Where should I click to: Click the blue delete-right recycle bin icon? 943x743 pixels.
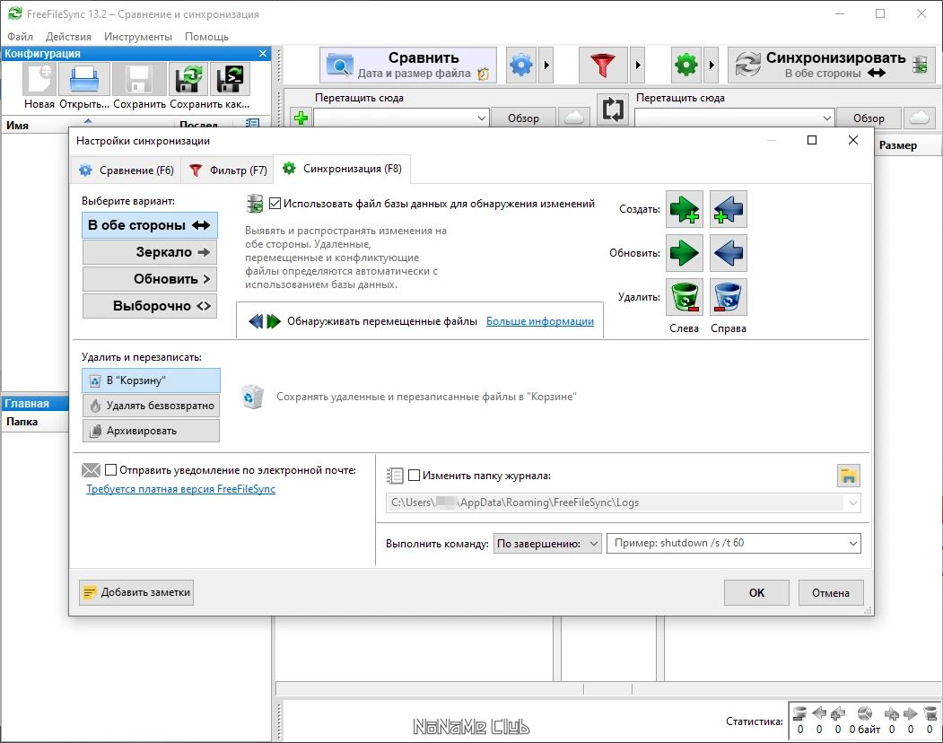click(729, 297)
